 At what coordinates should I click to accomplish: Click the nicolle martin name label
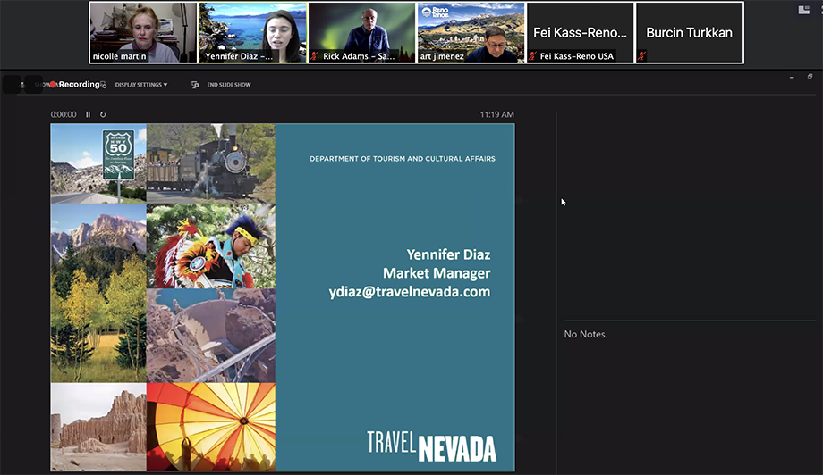(x=119, y=56)
